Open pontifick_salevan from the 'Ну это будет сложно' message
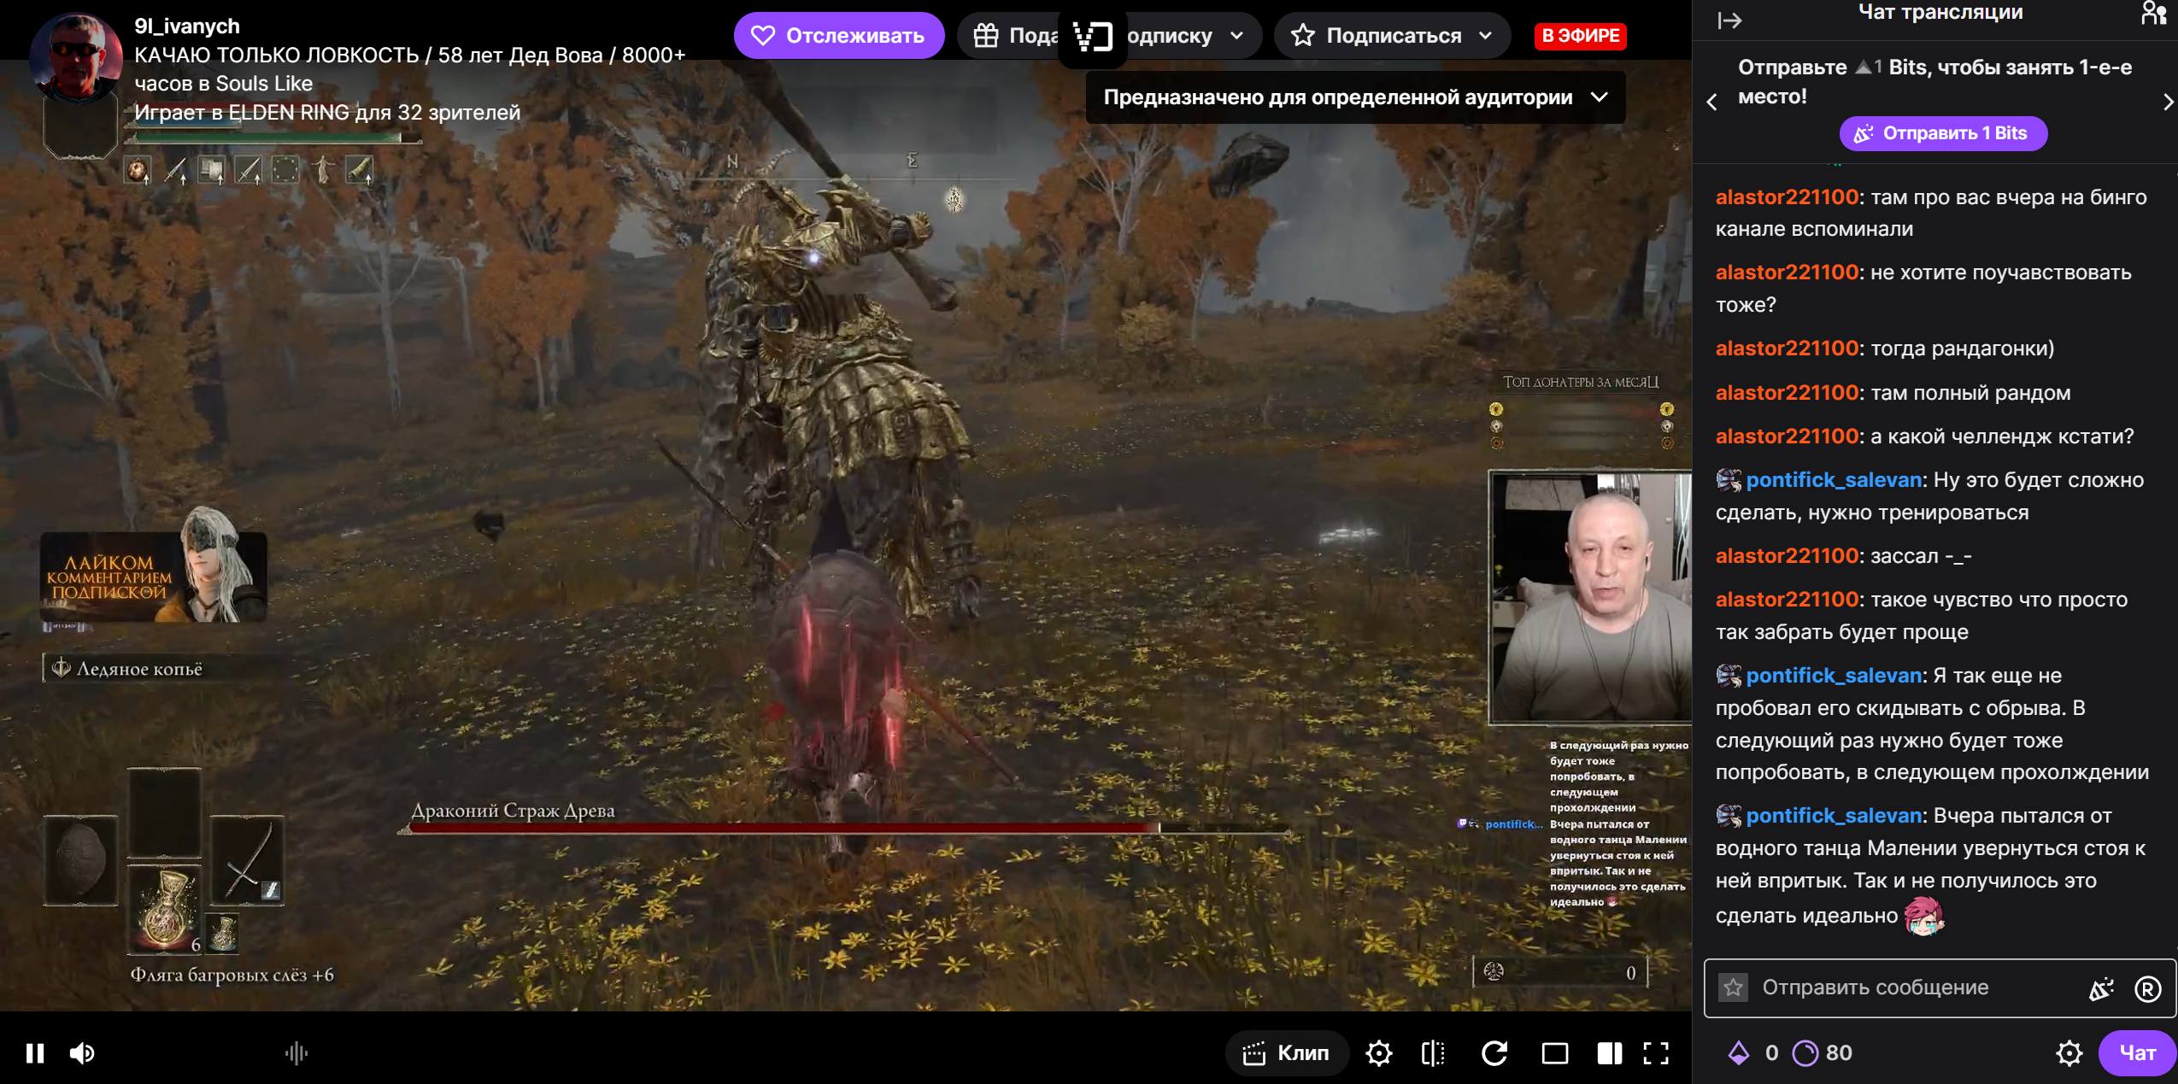The width and height of the screenshot is (2178, 1084). (x=1834, y=480)
